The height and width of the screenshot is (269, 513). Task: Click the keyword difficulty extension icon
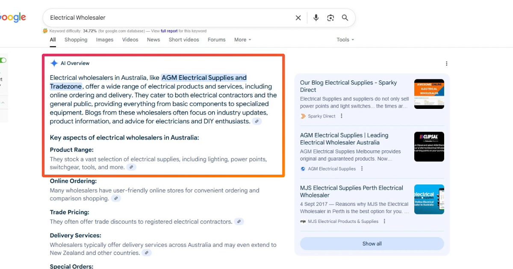45,31
